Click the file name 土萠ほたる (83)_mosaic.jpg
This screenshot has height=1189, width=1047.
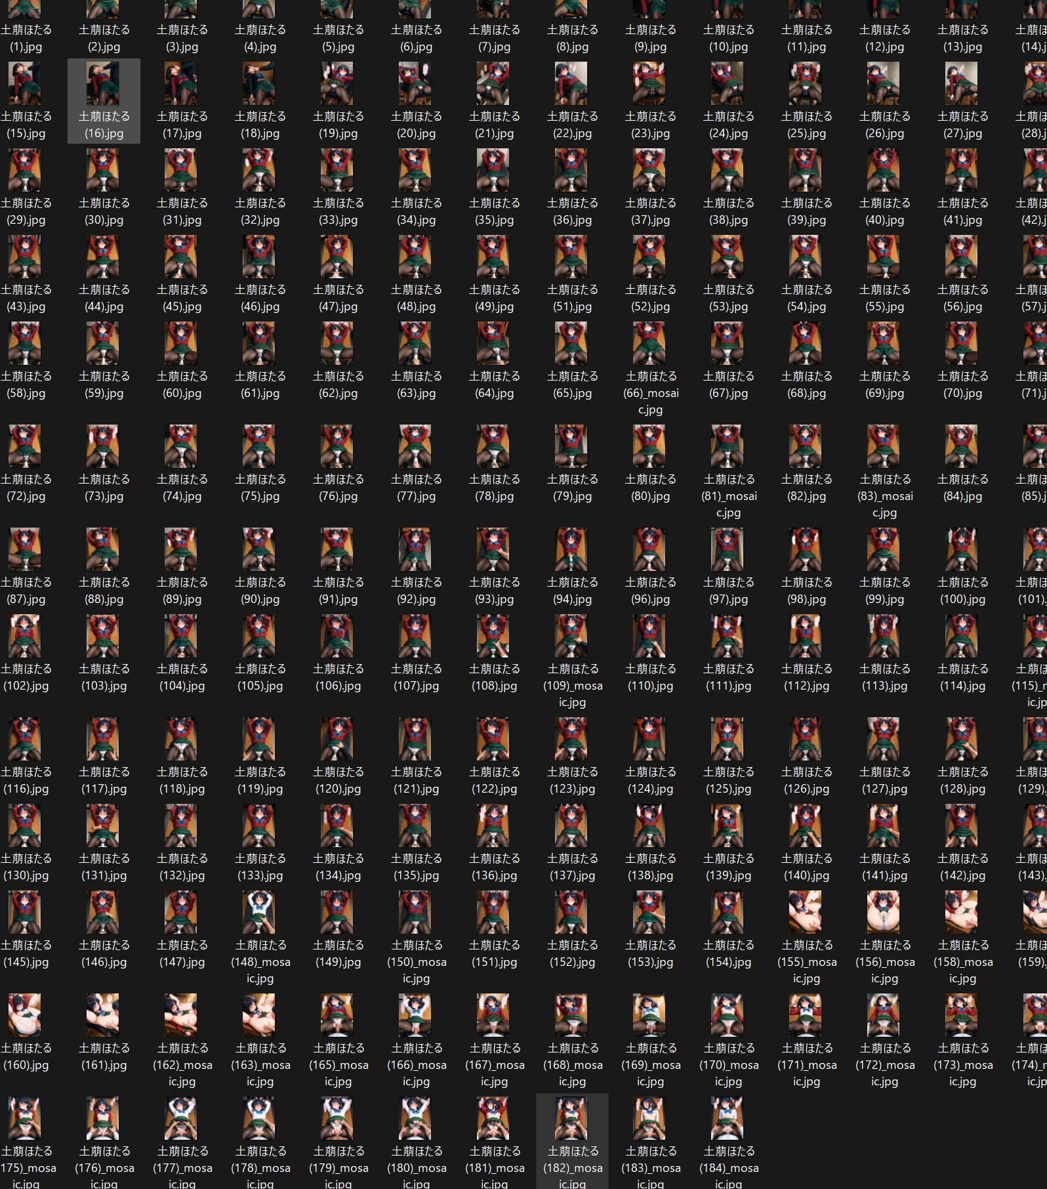[884, 496]
